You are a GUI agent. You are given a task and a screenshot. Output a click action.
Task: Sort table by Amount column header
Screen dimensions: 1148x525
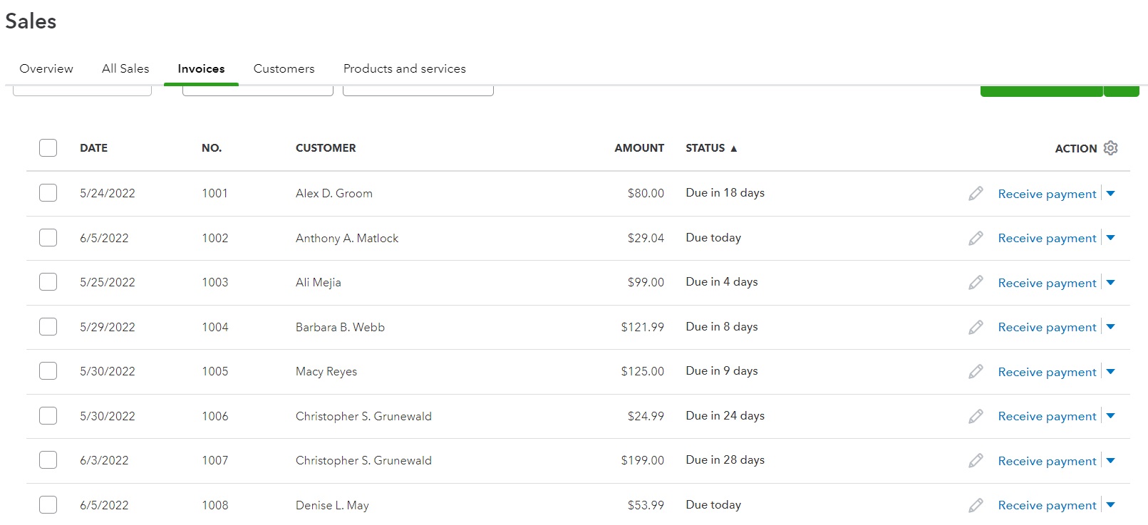click(x=639, y=148)
